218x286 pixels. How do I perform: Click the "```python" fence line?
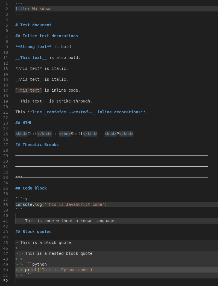click(x=36, y=264)
